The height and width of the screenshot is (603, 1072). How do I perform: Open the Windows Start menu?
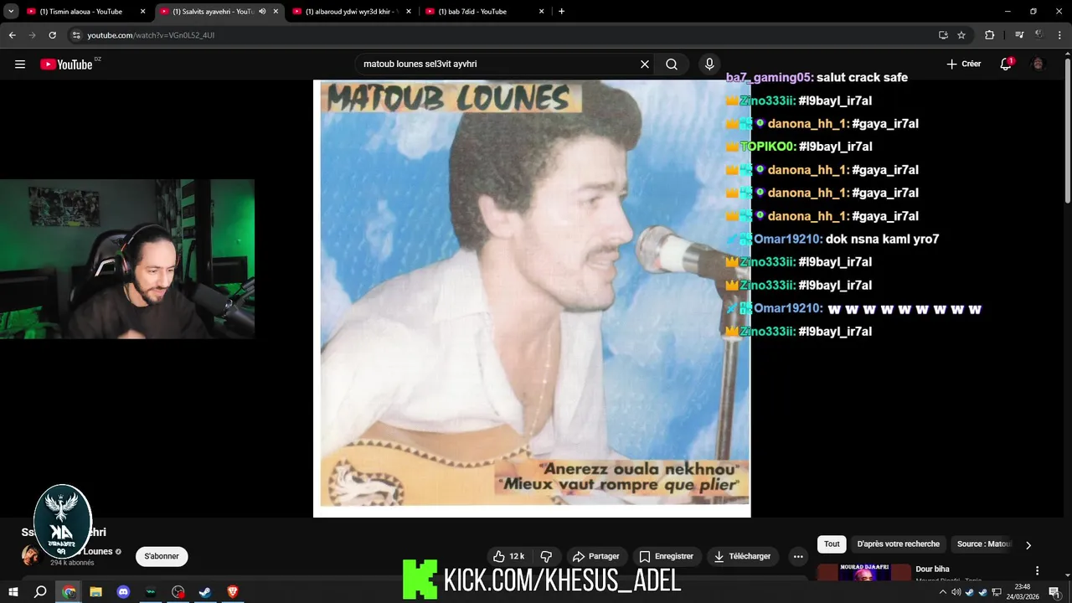click(13, 591)
